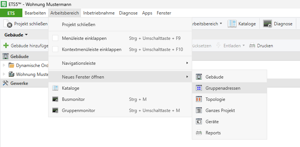Viewport: 300px width, 147px height.
Task: Click the Diagnose toolbar icon
Action: pos(268,24)
